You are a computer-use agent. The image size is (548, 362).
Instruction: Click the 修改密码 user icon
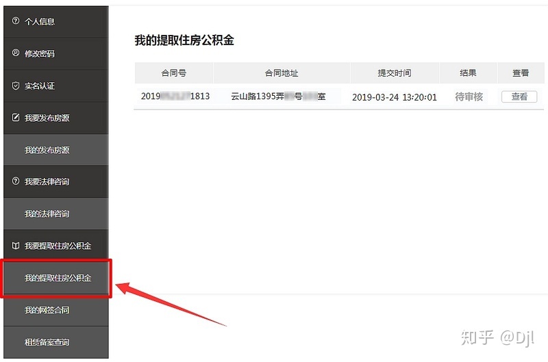16,53
